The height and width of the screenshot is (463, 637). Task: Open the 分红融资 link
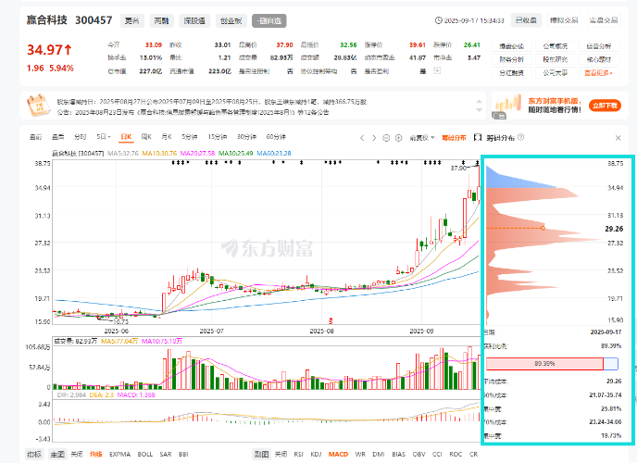[511, 73]
